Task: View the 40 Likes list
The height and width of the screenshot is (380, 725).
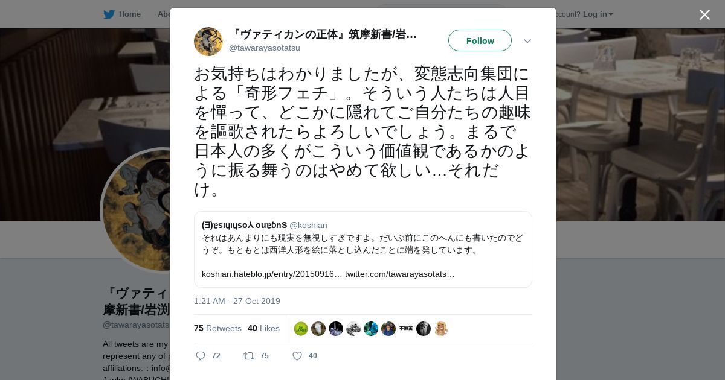Action: (263, 328)
